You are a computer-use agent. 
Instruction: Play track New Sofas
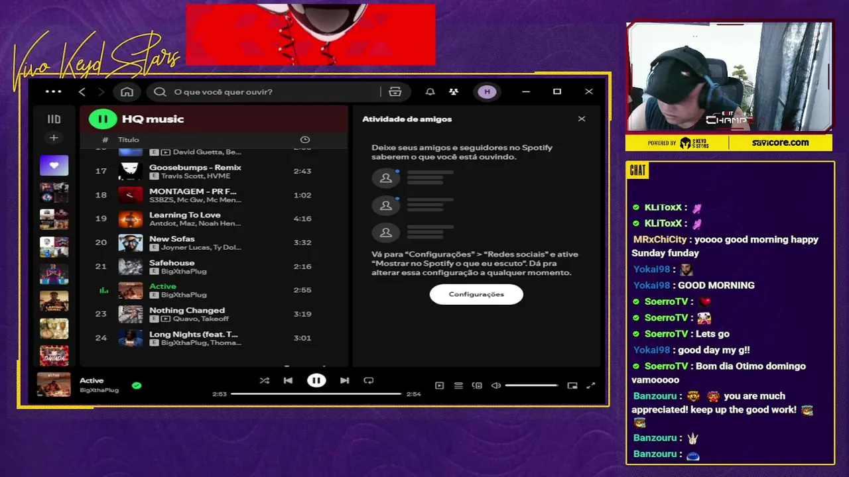click(x=214, y=242)
